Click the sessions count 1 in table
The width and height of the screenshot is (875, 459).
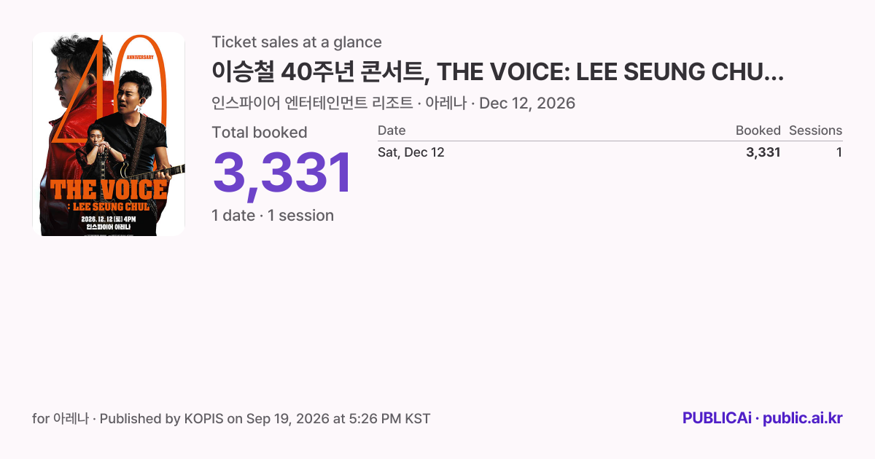839,152
